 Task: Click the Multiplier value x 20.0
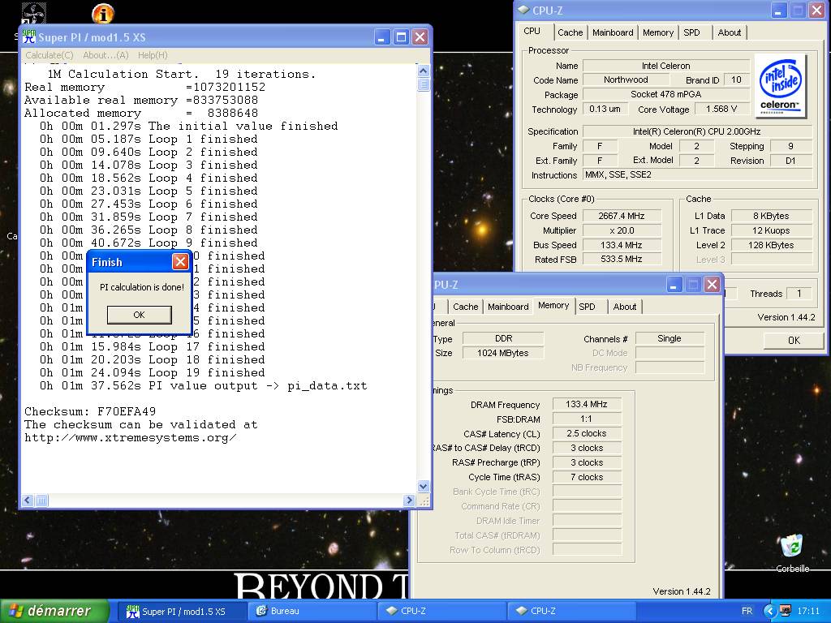[x=622, y=230]
